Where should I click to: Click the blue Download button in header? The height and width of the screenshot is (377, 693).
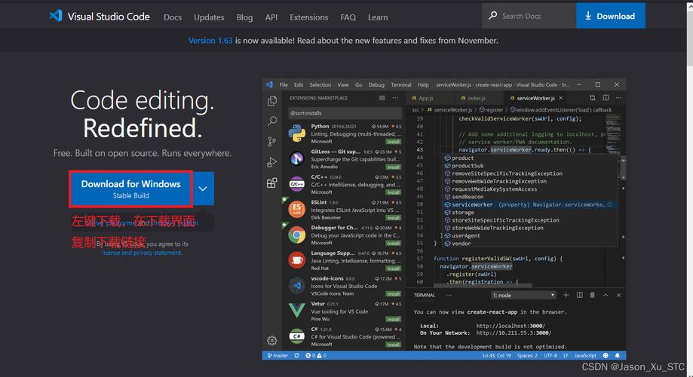coord(610,16)
